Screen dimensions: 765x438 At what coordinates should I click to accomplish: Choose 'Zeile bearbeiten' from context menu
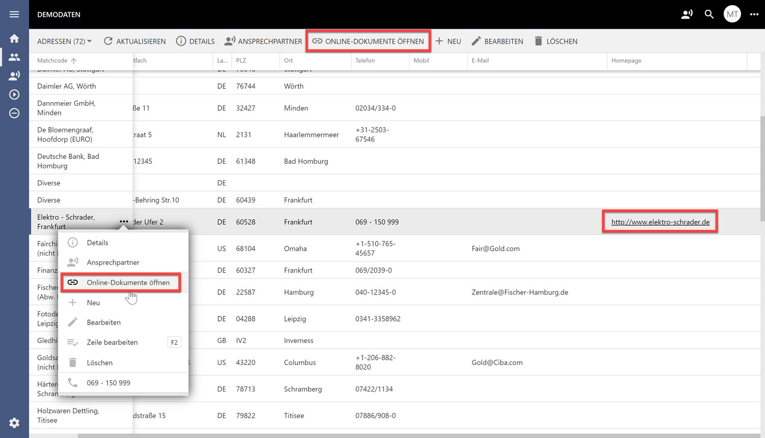tap(112, 343)
